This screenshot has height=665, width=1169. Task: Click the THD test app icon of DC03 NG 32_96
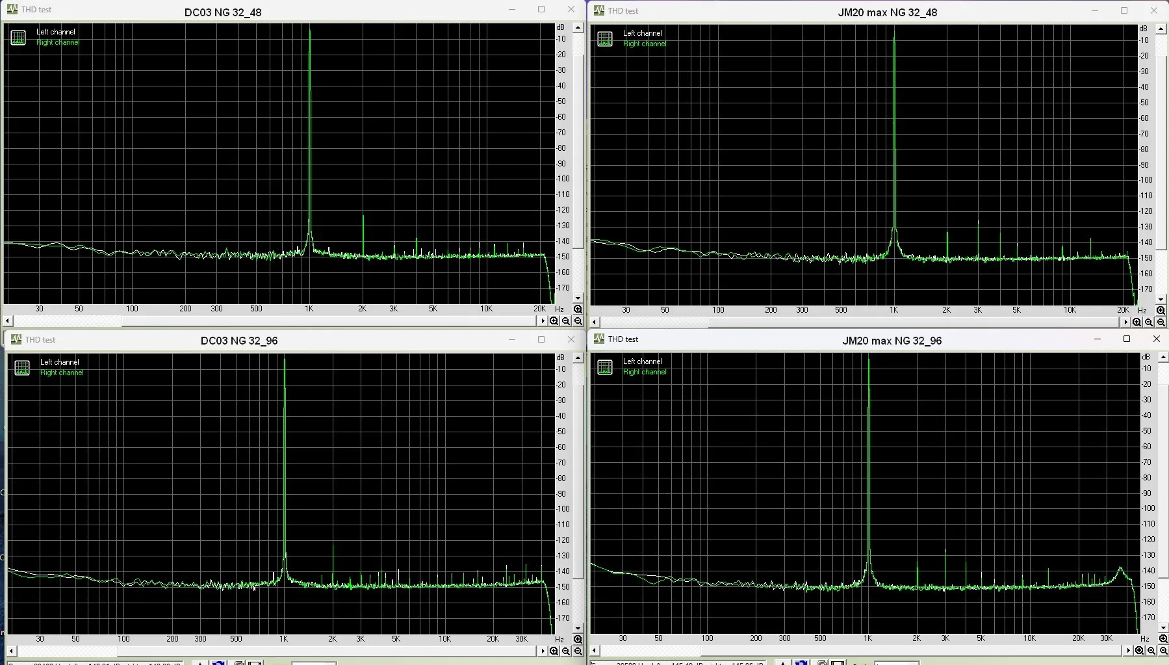16,339
